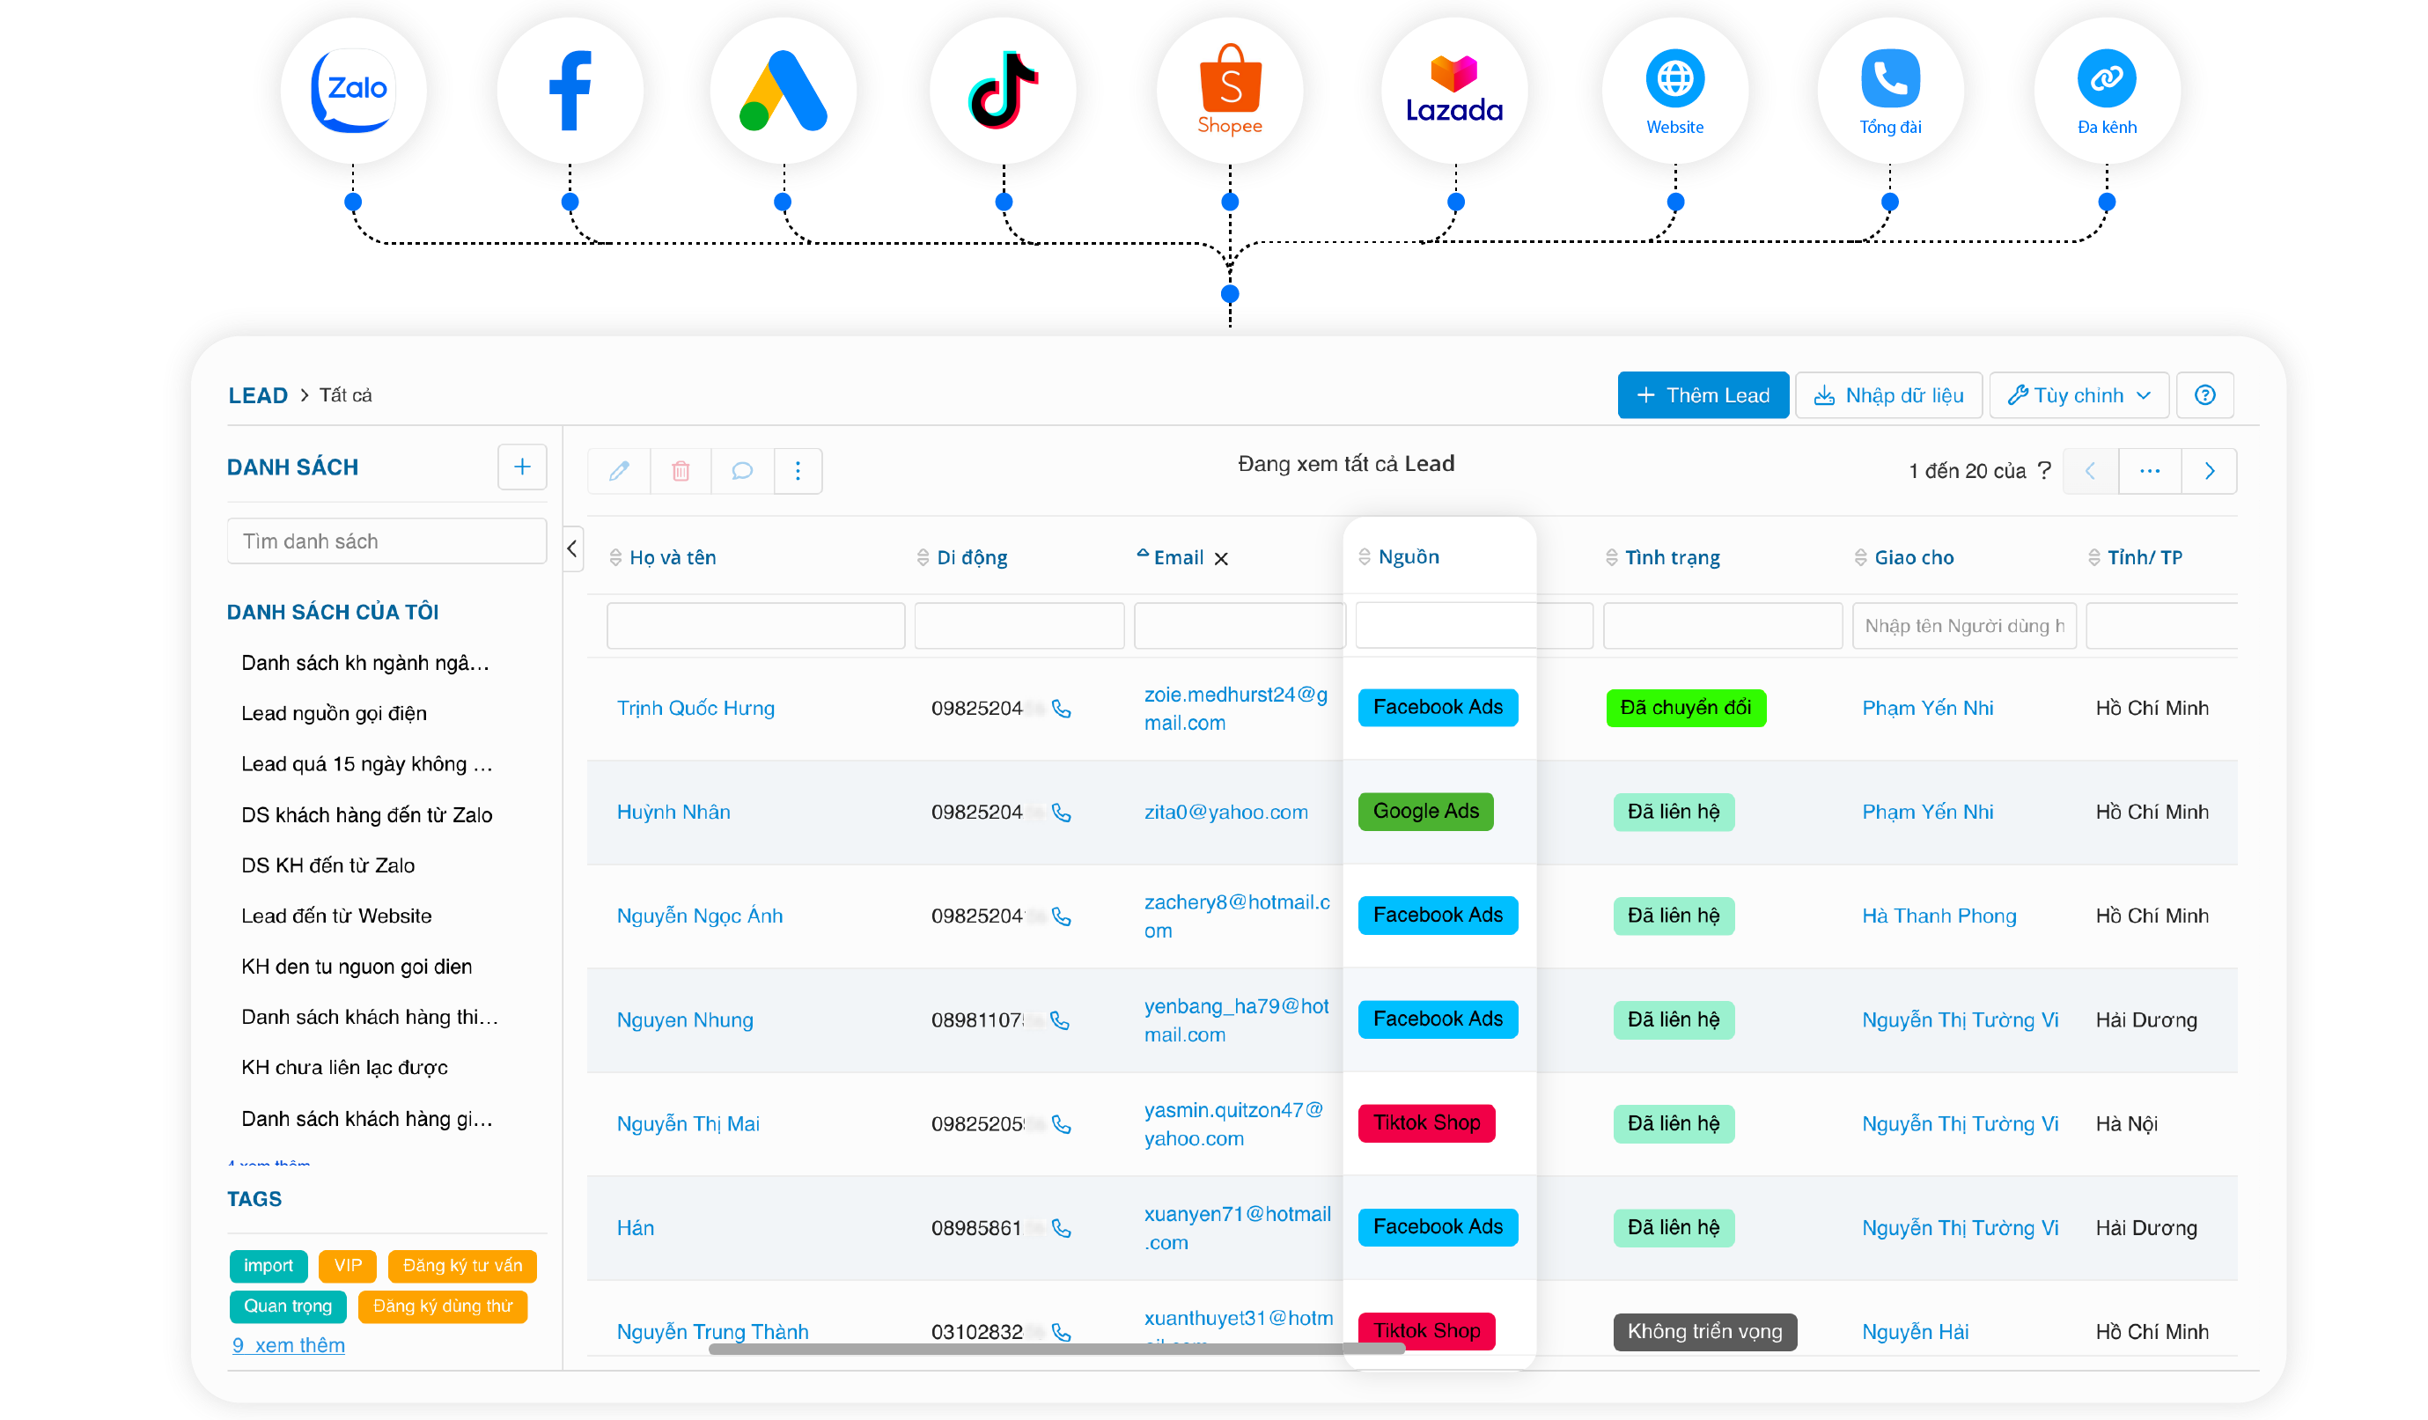The width and height of the screenshot is (2428, 1420).
Task: Select list Lead đến từ Website
Action: (x=336, y=916)
